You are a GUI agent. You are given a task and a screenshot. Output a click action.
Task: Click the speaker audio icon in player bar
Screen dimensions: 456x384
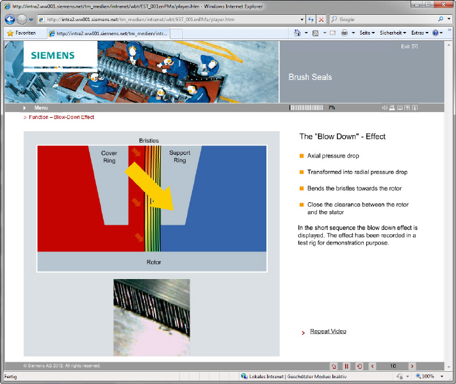pyautogui.click(x=384, y=108)
